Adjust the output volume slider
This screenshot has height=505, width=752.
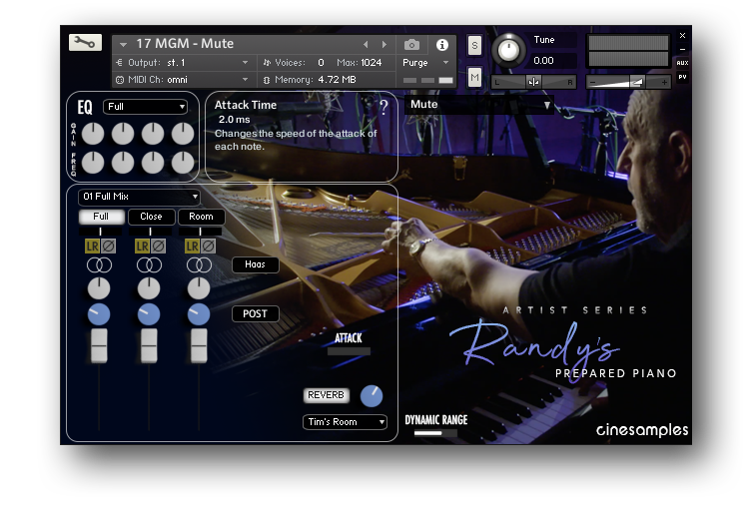(x=628, y=82)
